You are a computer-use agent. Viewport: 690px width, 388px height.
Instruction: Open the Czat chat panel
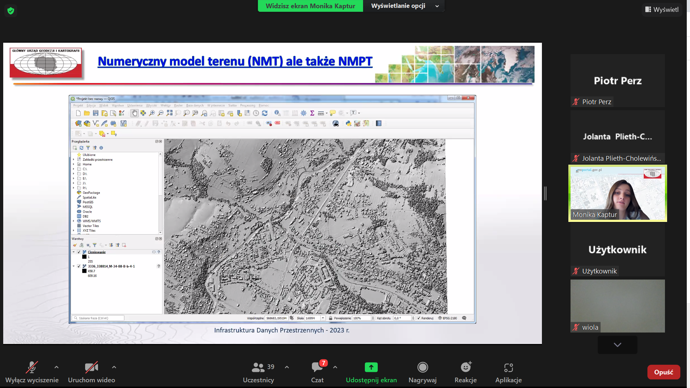pos(317,368)
